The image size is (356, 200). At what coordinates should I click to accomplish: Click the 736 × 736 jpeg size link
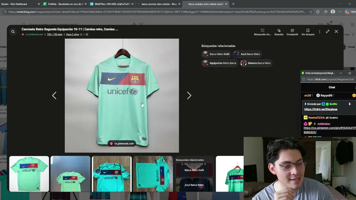coord(55,34)
